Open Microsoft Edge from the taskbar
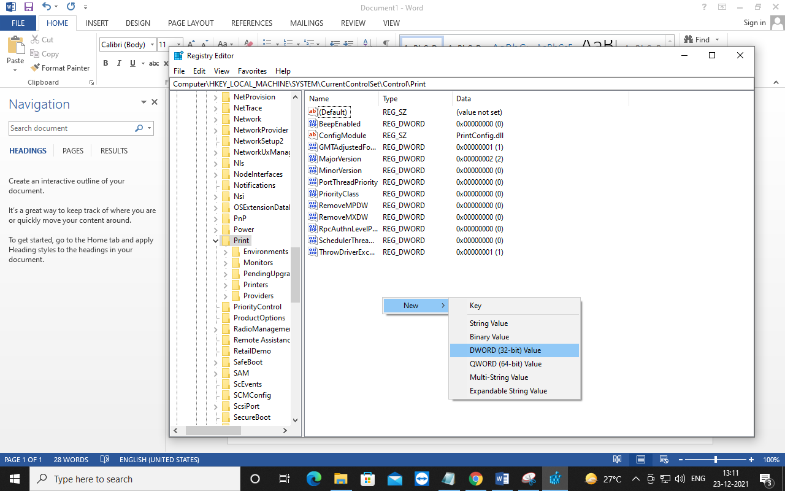This screenshot has height=491, width=785. point(314,479)
